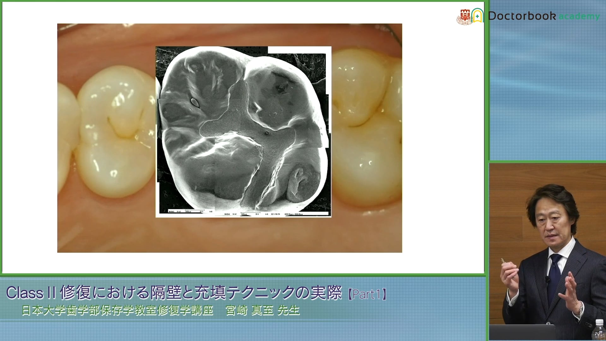
Task: Click the affiliation text '日本大学歯学部保存学教室修復学講座'
Action: pyautogui.click(x=117, y=310)
